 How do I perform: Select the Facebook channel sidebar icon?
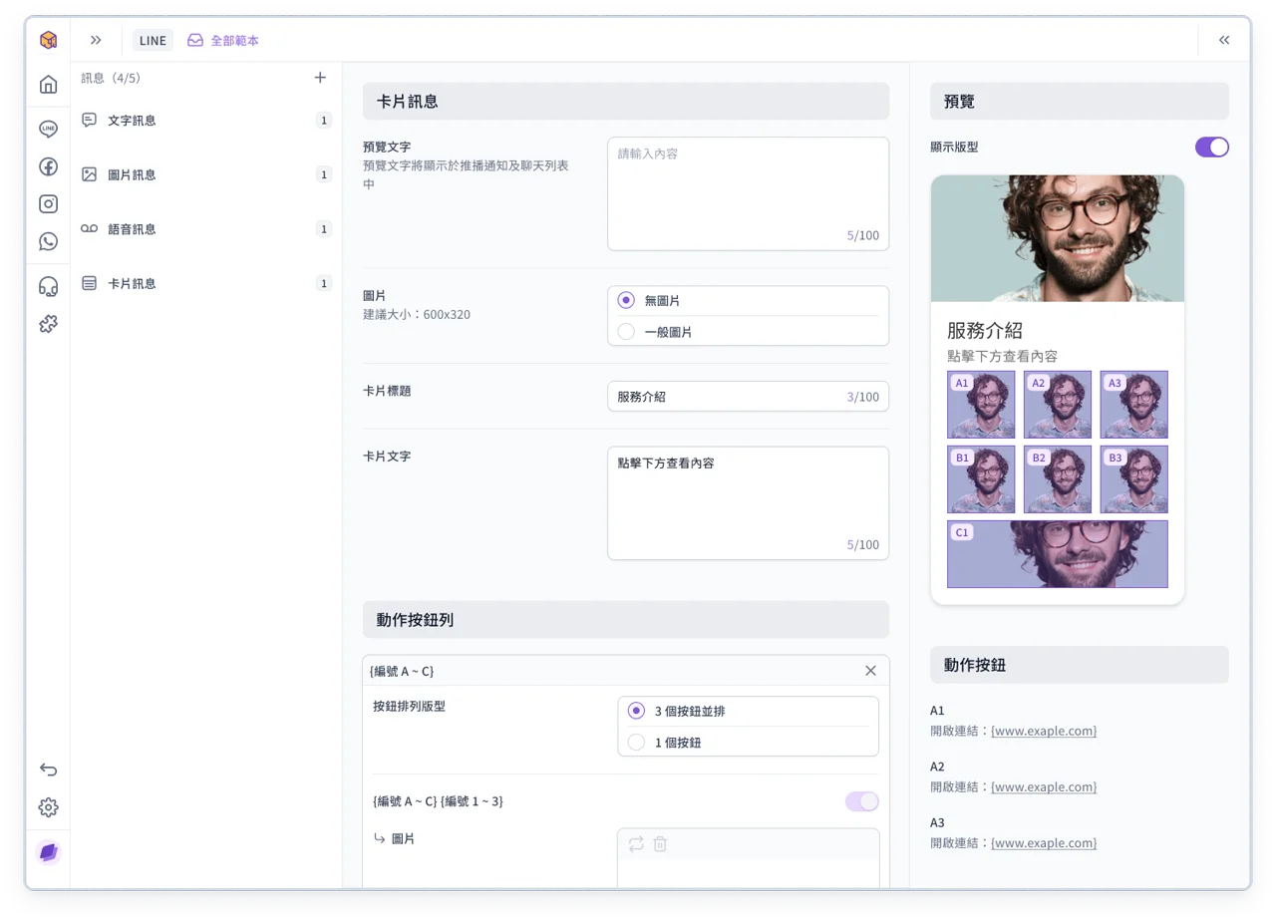click(x=48, y=166)
